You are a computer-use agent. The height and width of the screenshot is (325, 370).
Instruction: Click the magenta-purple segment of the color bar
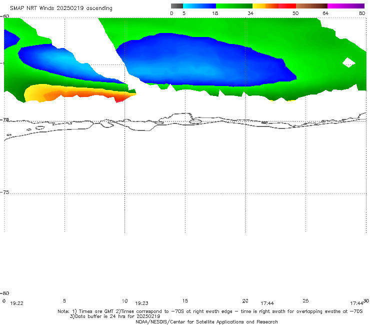coord(346,6)
